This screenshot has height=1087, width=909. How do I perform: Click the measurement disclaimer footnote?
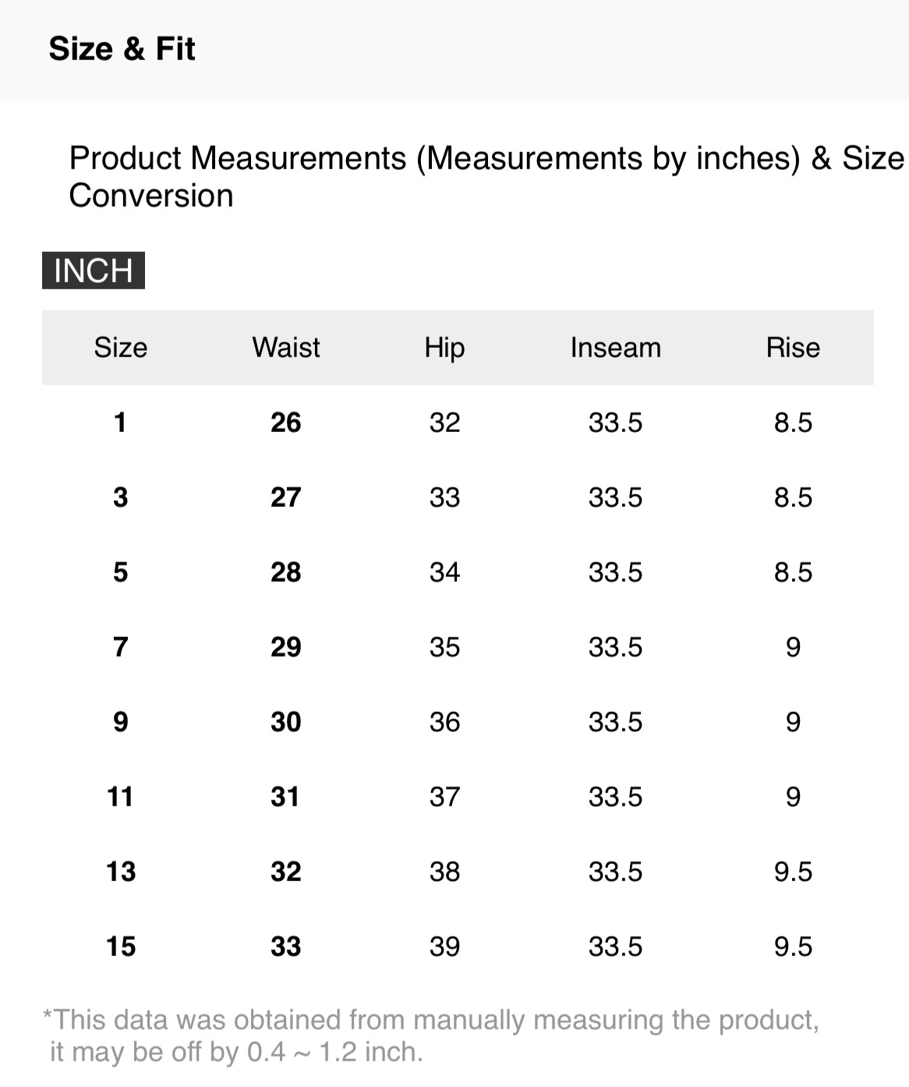pyautogui.click(x=430, y=1036)
